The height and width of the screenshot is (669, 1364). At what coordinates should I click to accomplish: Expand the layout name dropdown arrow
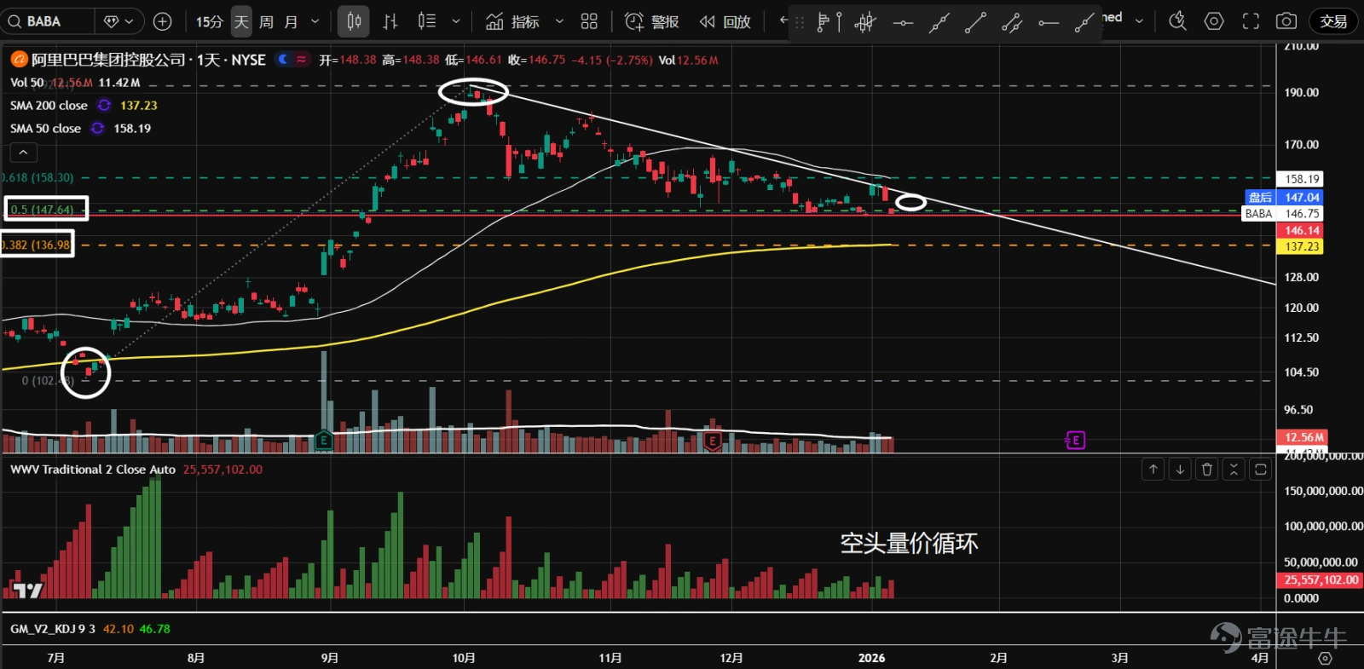1139,20
